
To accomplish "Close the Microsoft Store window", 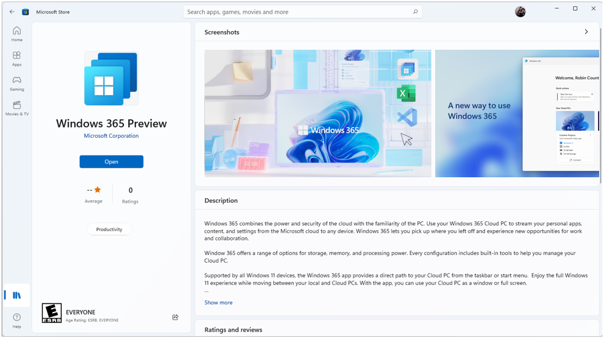I will [x=593, y=8].
